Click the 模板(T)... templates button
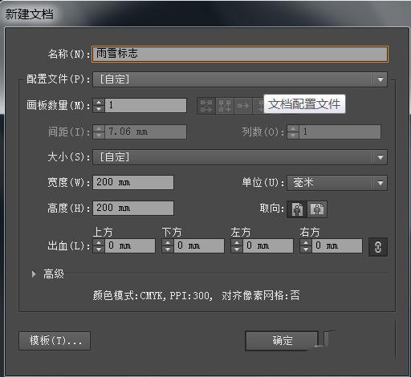Image resolution: width=411 pixels, height=377 pixels. [x=55, y=341]
